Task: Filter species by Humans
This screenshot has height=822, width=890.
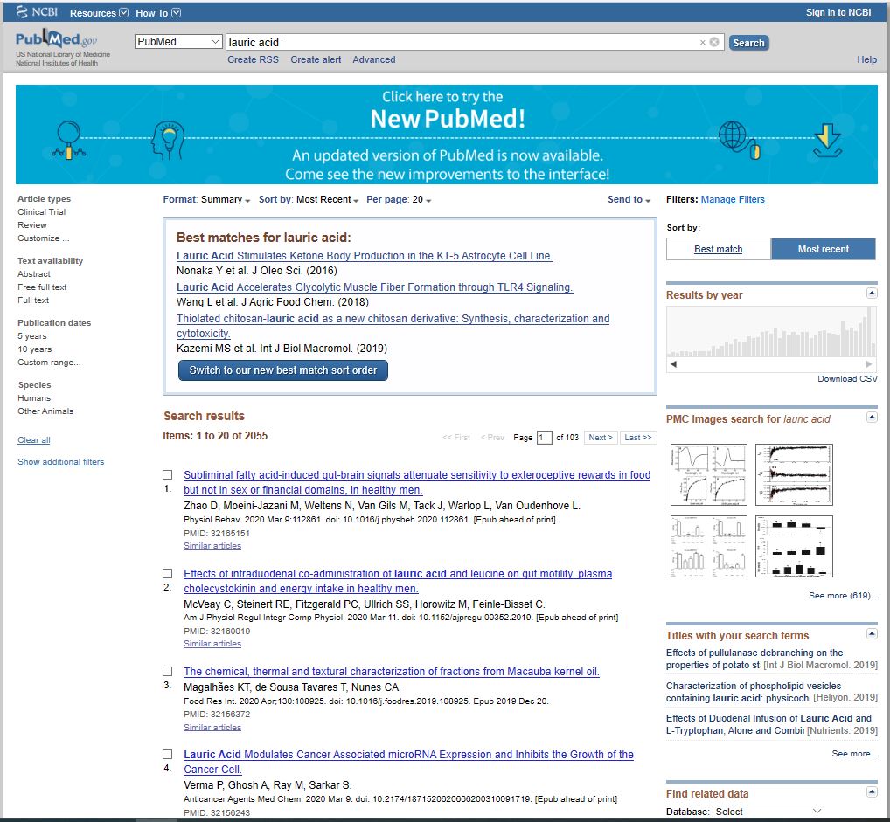Action: (x=34, y=398)
